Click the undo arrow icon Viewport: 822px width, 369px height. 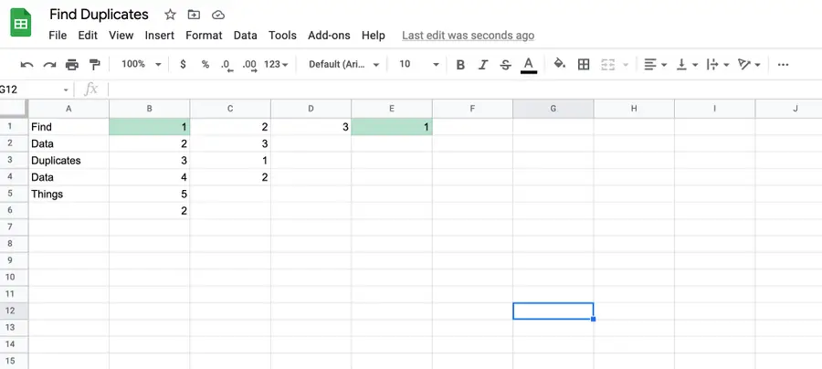[x=26, y=65]
